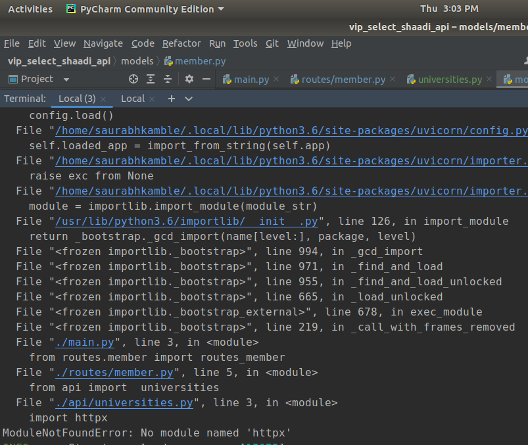Close the routes/member.py tab
528x445 pixels.
[x=393, y=79]
